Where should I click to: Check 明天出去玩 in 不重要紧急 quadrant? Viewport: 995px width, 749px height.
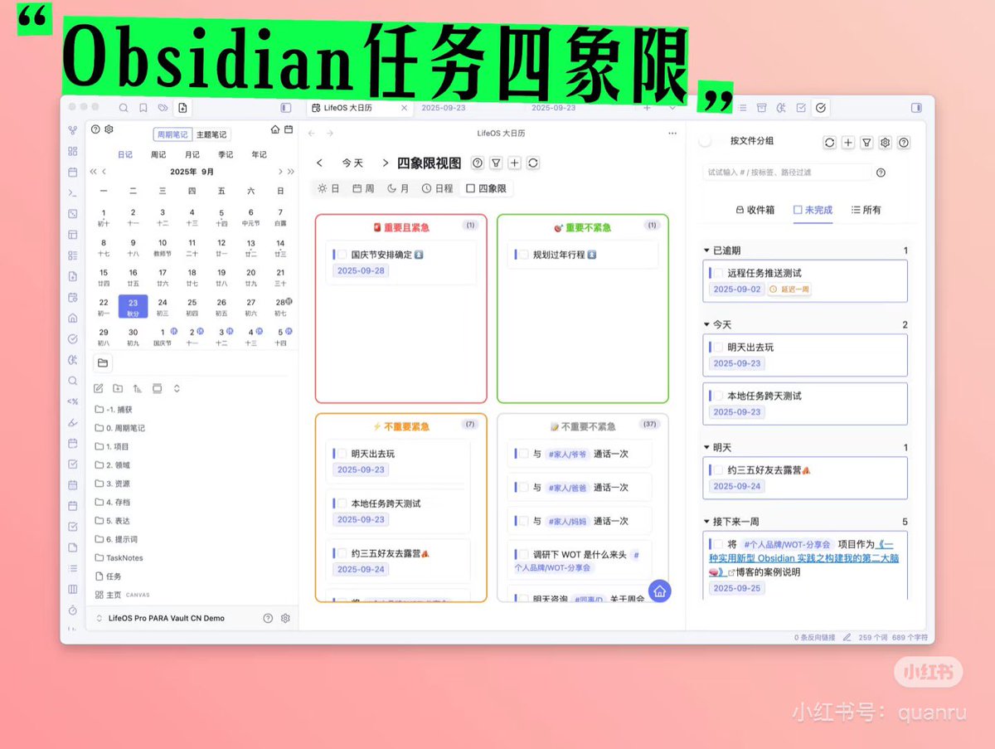pyautogui.click(x=342, y=454)
